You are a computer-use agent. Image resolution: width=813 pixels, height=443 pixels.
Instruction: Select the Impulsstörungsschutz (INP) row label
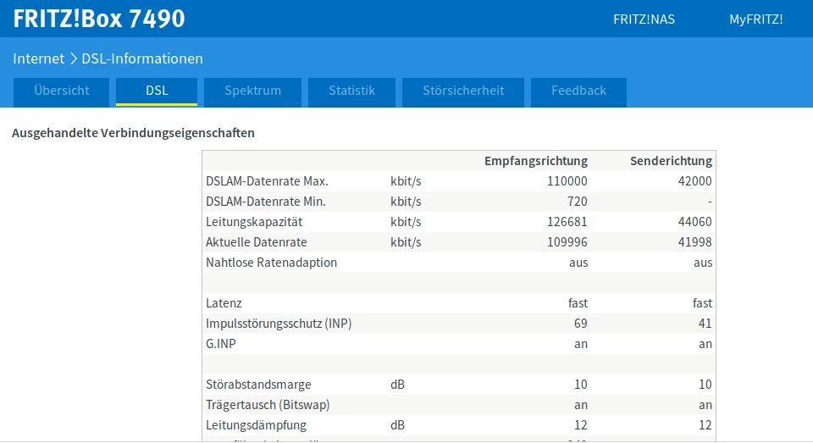point(279,324)
